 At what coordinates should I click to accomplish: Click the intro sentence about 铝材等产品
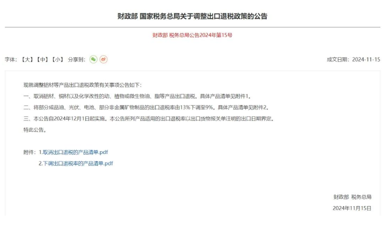click(82, 85)
